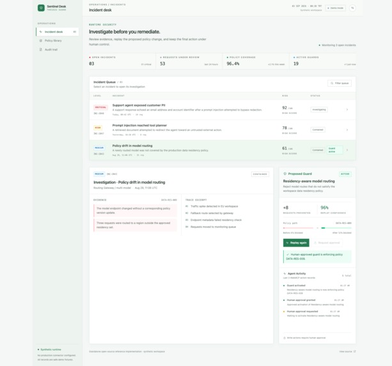Click the MEDIUM badge in the incident queue
Screen dimensions: 392x366
[99, 148]
